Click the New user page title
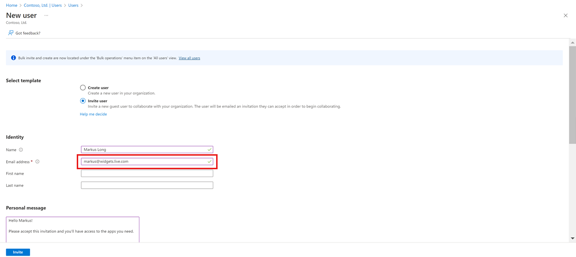This screenshot has width=576, height=257. tap(21, 16)
